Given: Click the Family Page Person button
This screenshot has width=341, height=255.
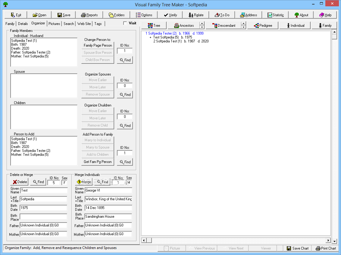Looking at the screenshot, I should point(98,45).
